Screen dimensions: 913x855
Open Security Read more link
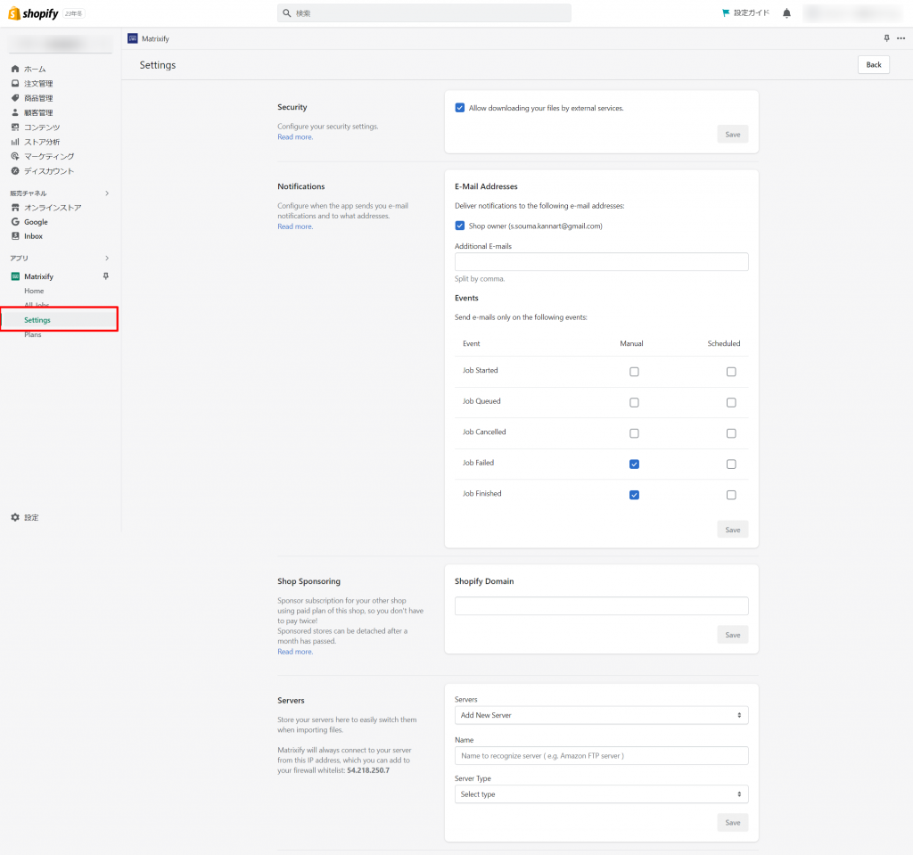click(295, 137)
